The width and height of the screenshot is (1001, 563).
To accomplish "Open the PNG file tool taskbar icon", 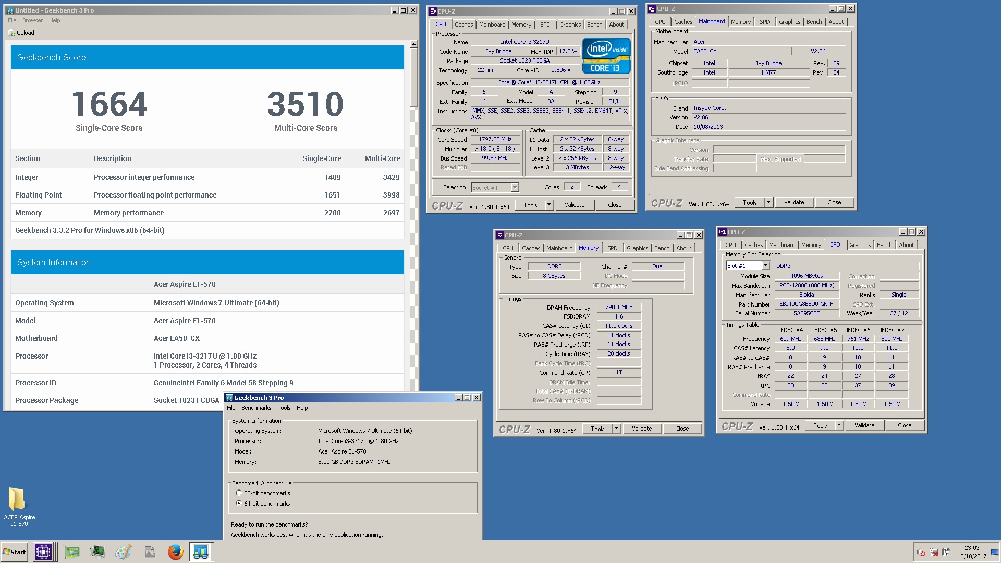I will coord(150,552).
